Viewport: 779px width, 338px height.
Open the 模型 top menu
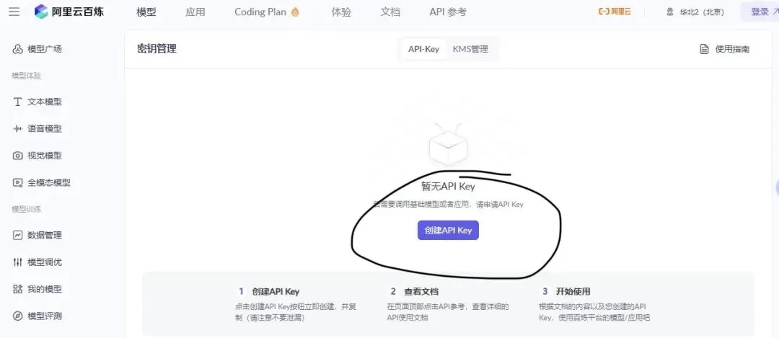146,12
